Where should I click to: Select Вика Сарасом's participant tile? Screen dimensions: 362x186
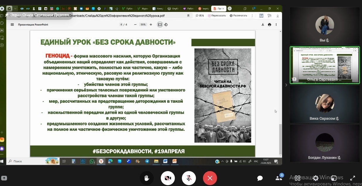(325, 104)
